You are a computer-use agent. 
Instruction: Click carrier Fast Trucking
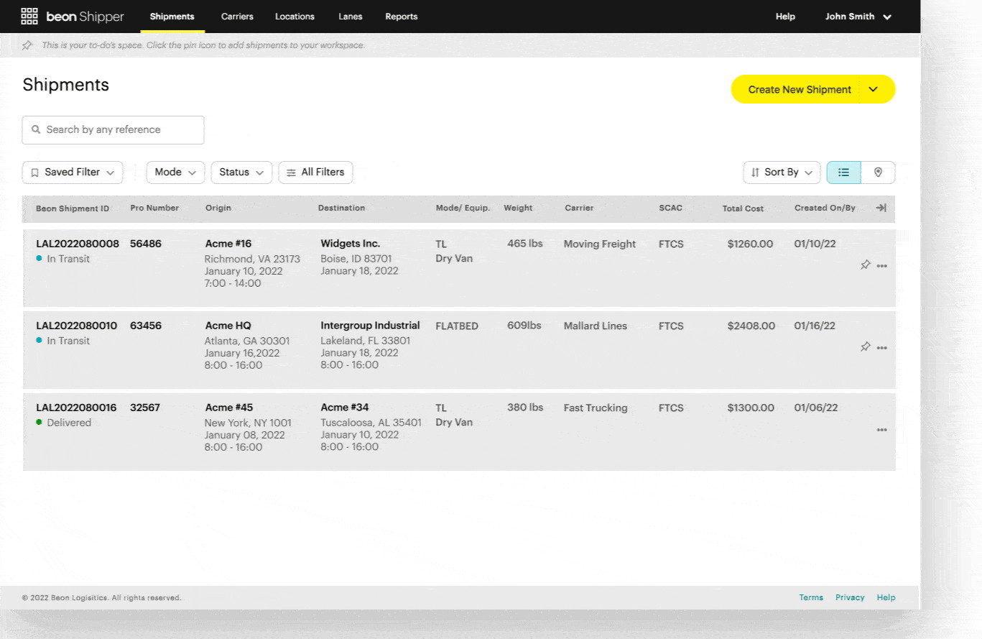596,408
